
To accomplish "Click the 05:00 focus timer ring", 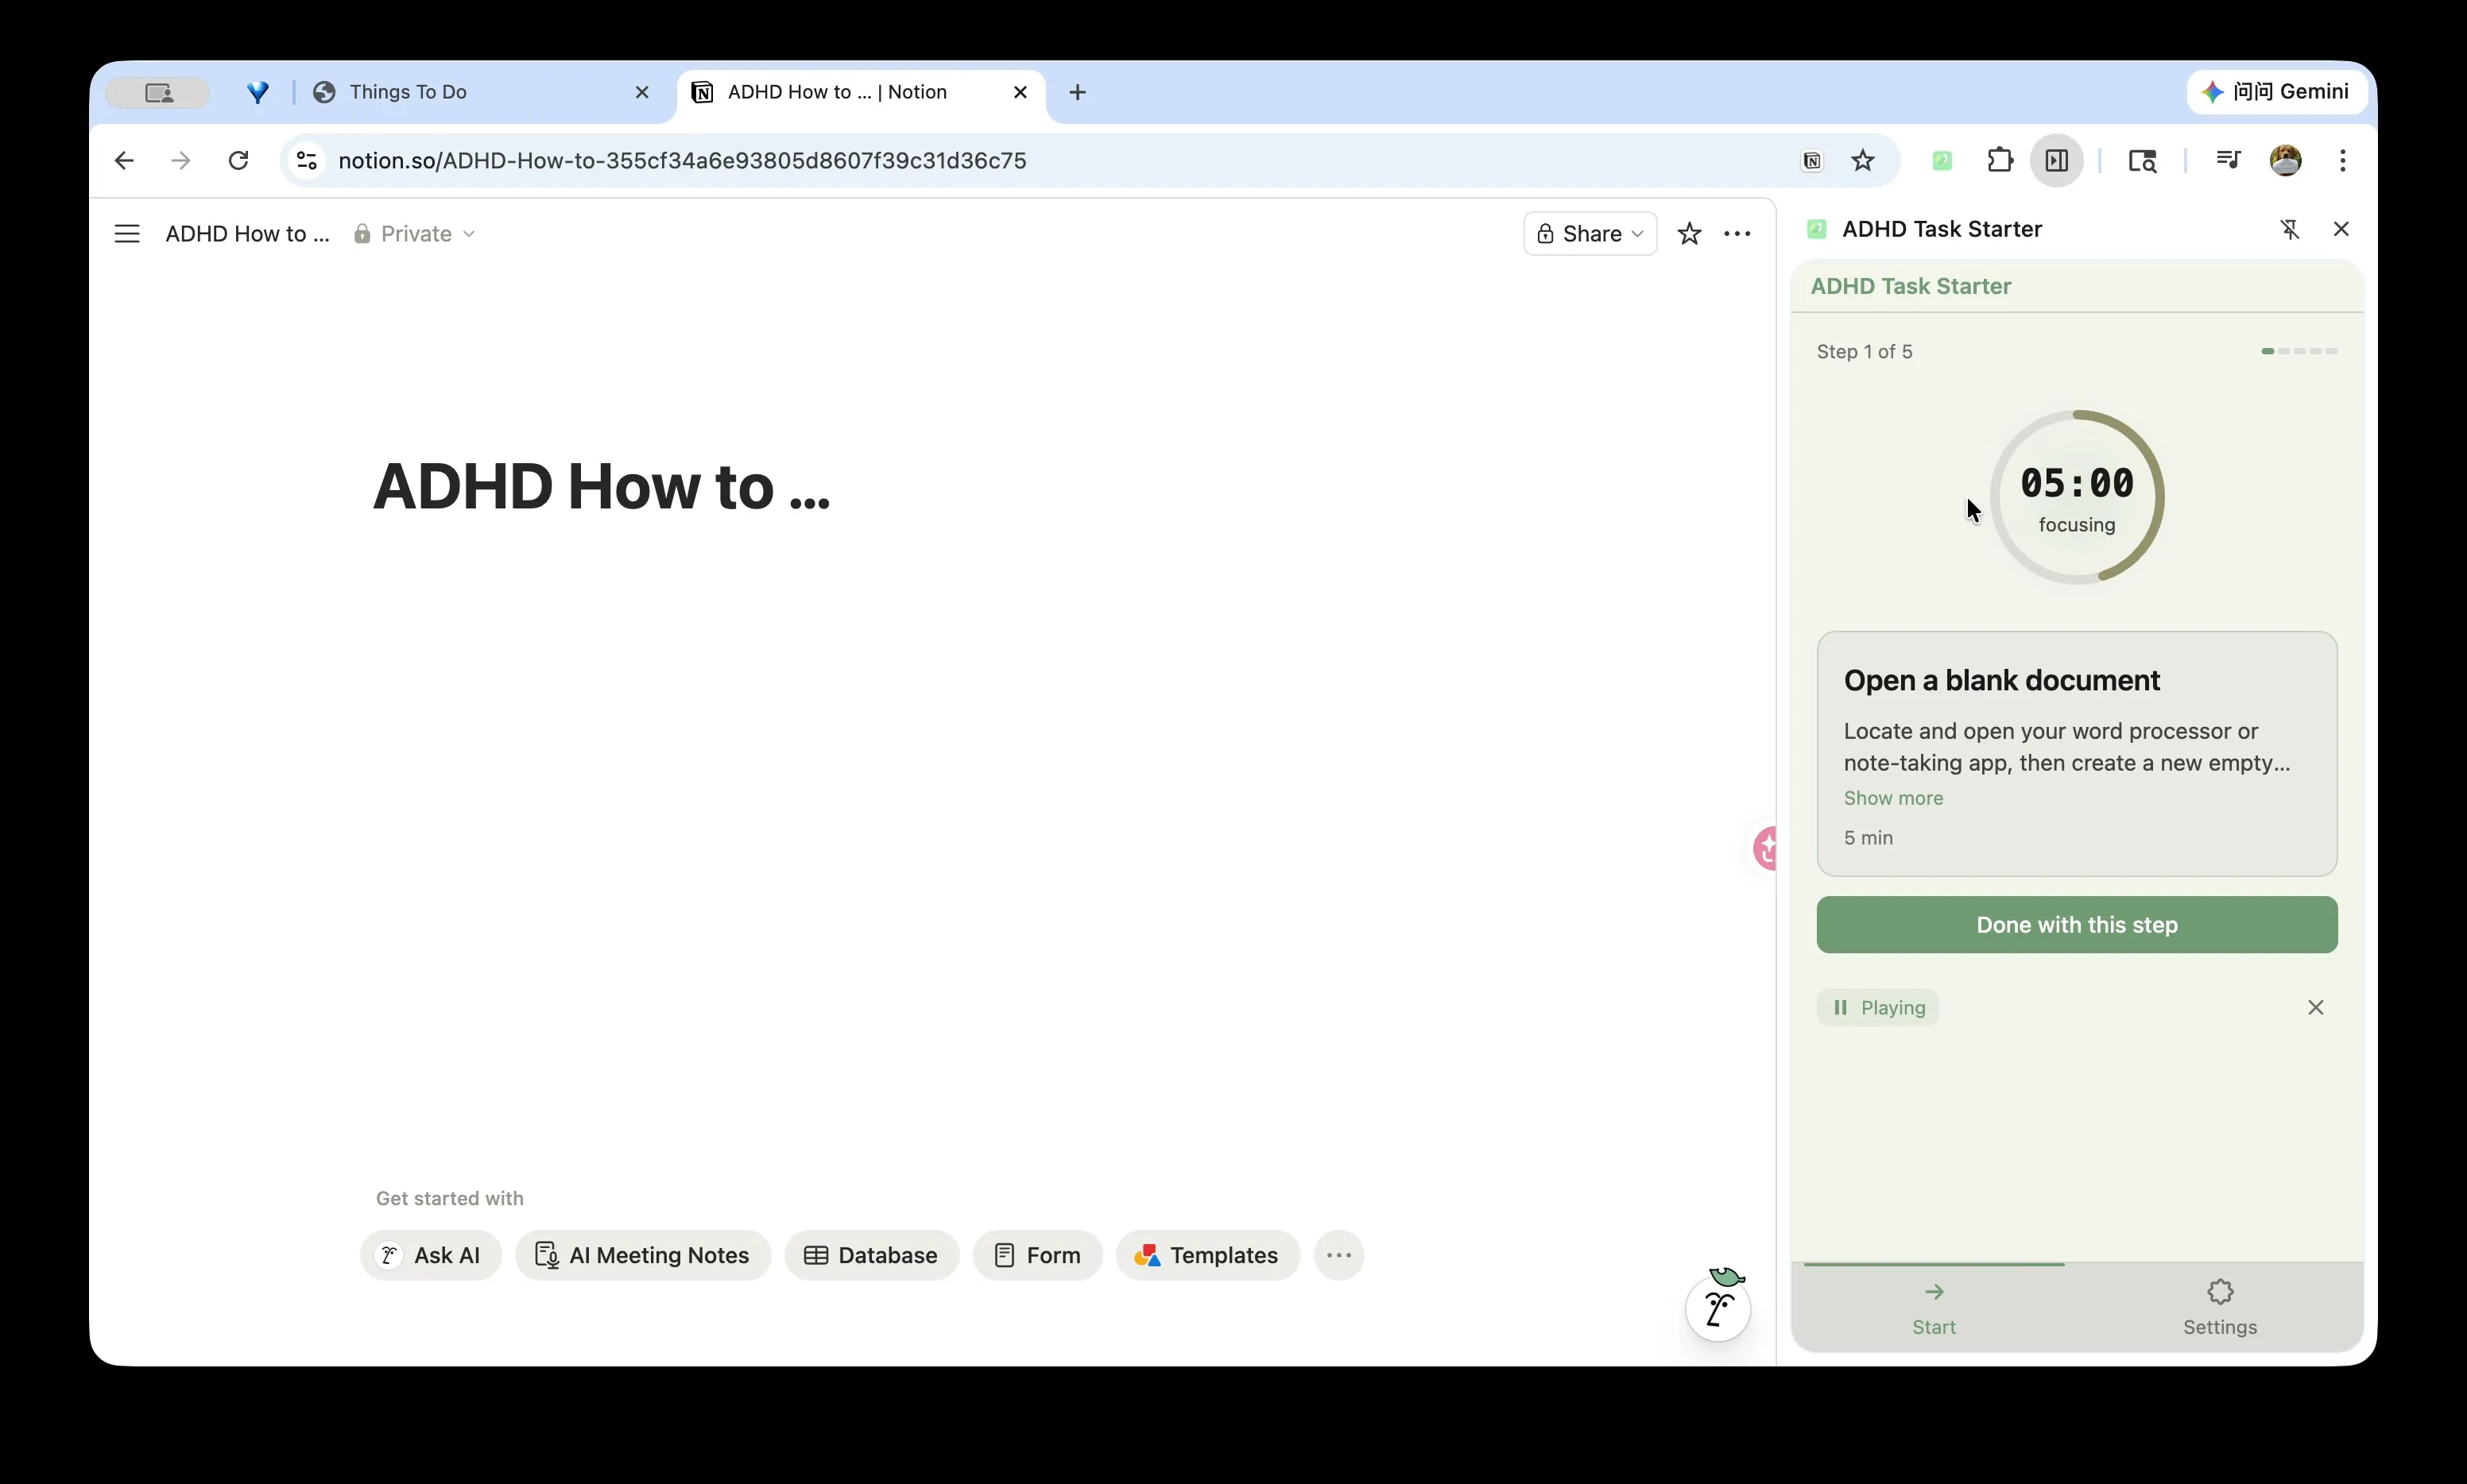I will click(2077, 497).
